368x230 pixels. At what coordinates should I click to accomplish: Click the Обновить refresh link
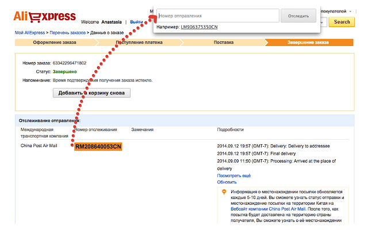click(227, 182)
